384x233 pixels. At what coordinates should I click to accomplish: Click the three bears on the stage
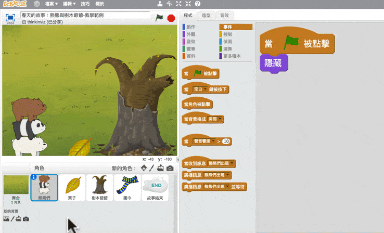coord(29,127)
